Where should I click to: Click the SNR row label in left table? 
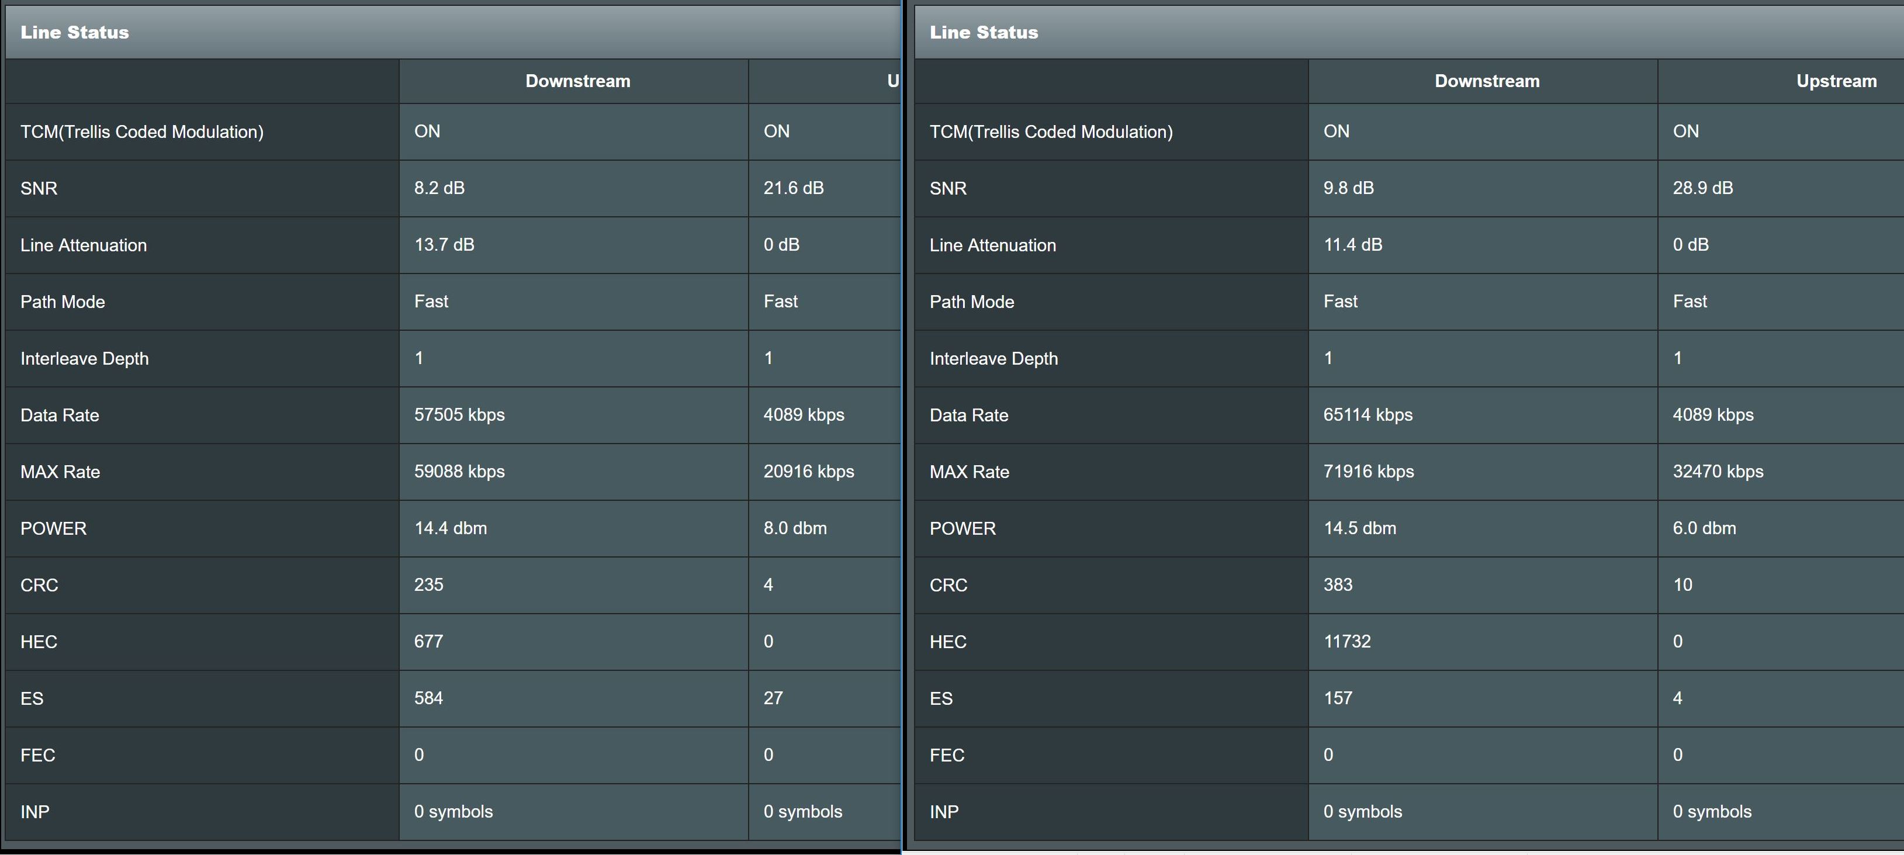[39, 188]
